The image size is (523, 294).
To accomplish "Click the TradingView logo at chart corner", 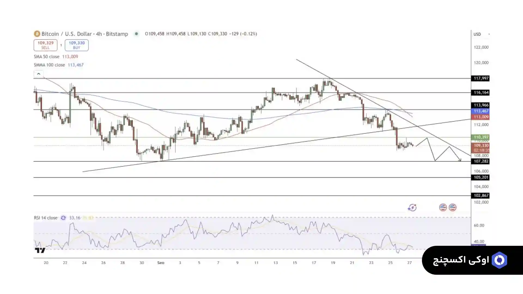I will 40,250.
